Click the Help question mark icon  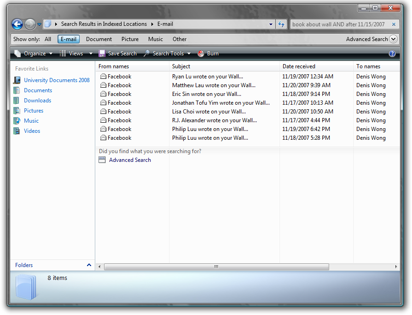392,53
